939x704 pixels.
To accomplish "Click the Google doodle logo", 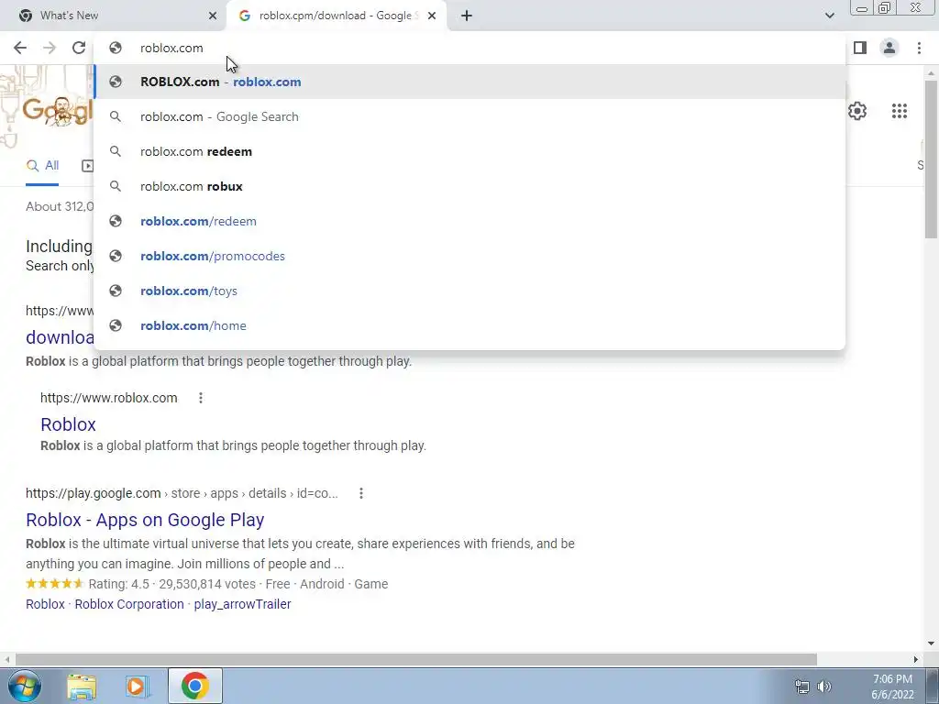I will click(x=58, y=111).
